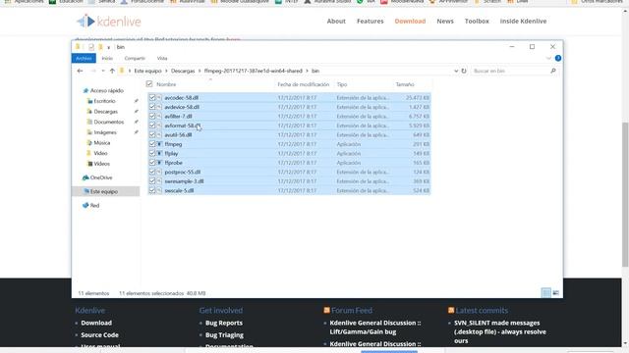Open recent locations dropdown arrow
The height and width of the screenshot is (353, 629).
[x=103, y=71]
